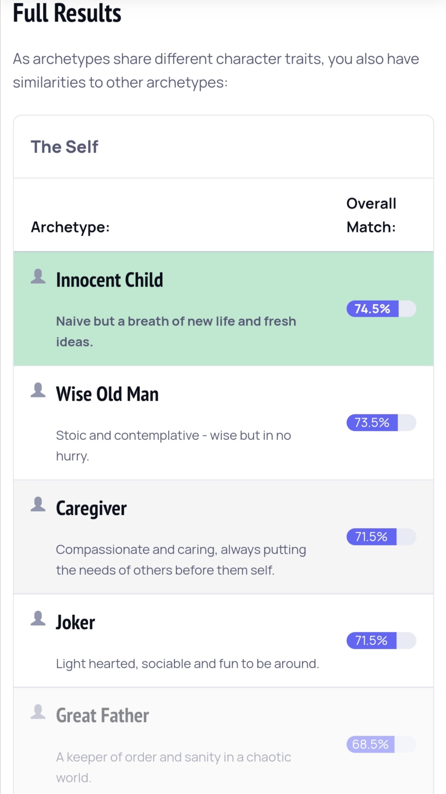This screenshot has height=794, width=446.
Task: Select the Joker archetype heading
Action: tap(76, 622)
